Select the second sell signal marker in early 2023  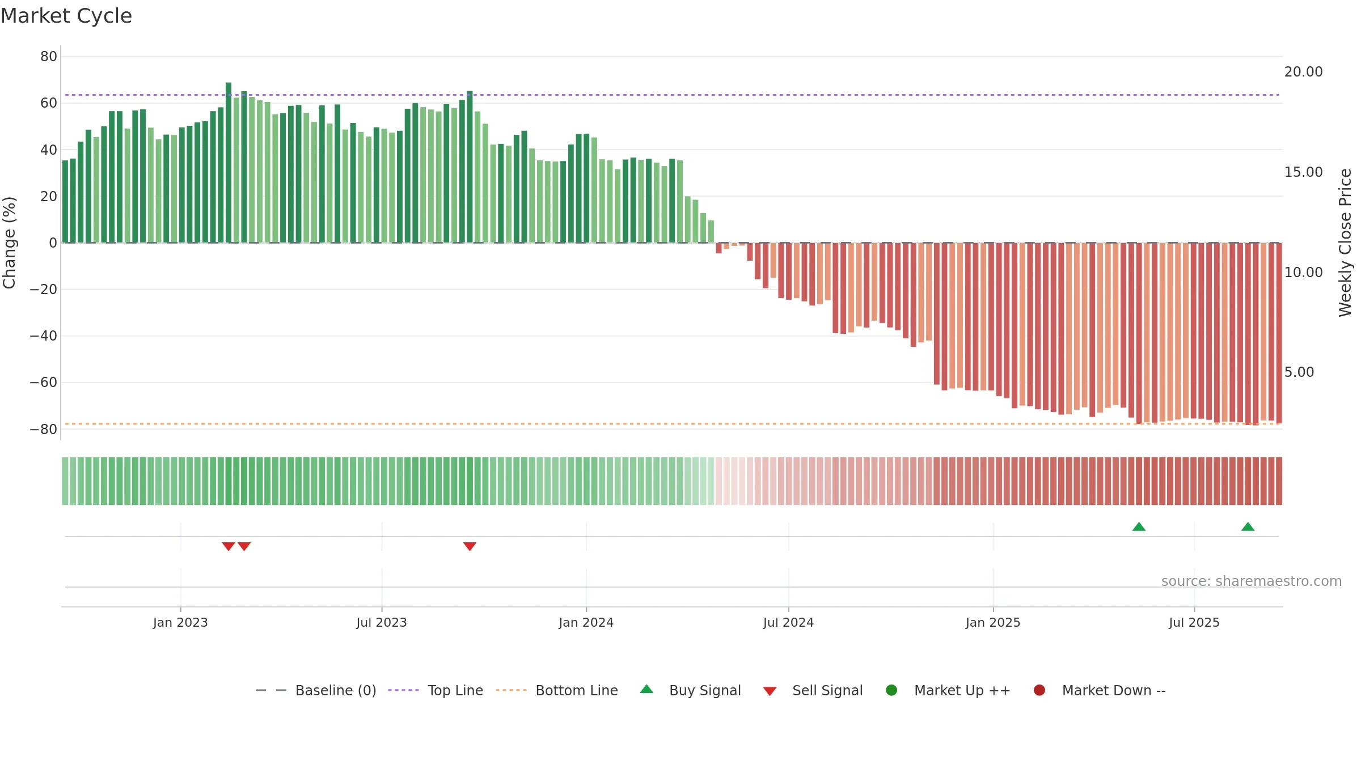(244, 546)
